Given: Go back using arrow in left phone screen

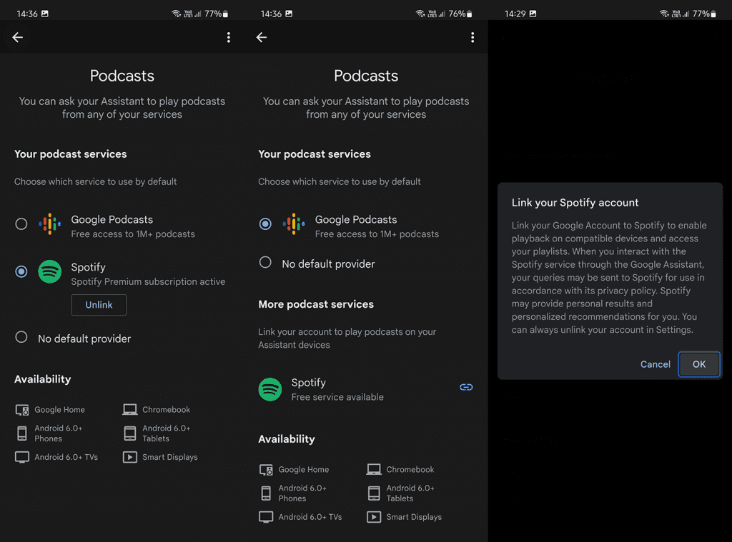Looking at the screenshot, I should [18, 37].
